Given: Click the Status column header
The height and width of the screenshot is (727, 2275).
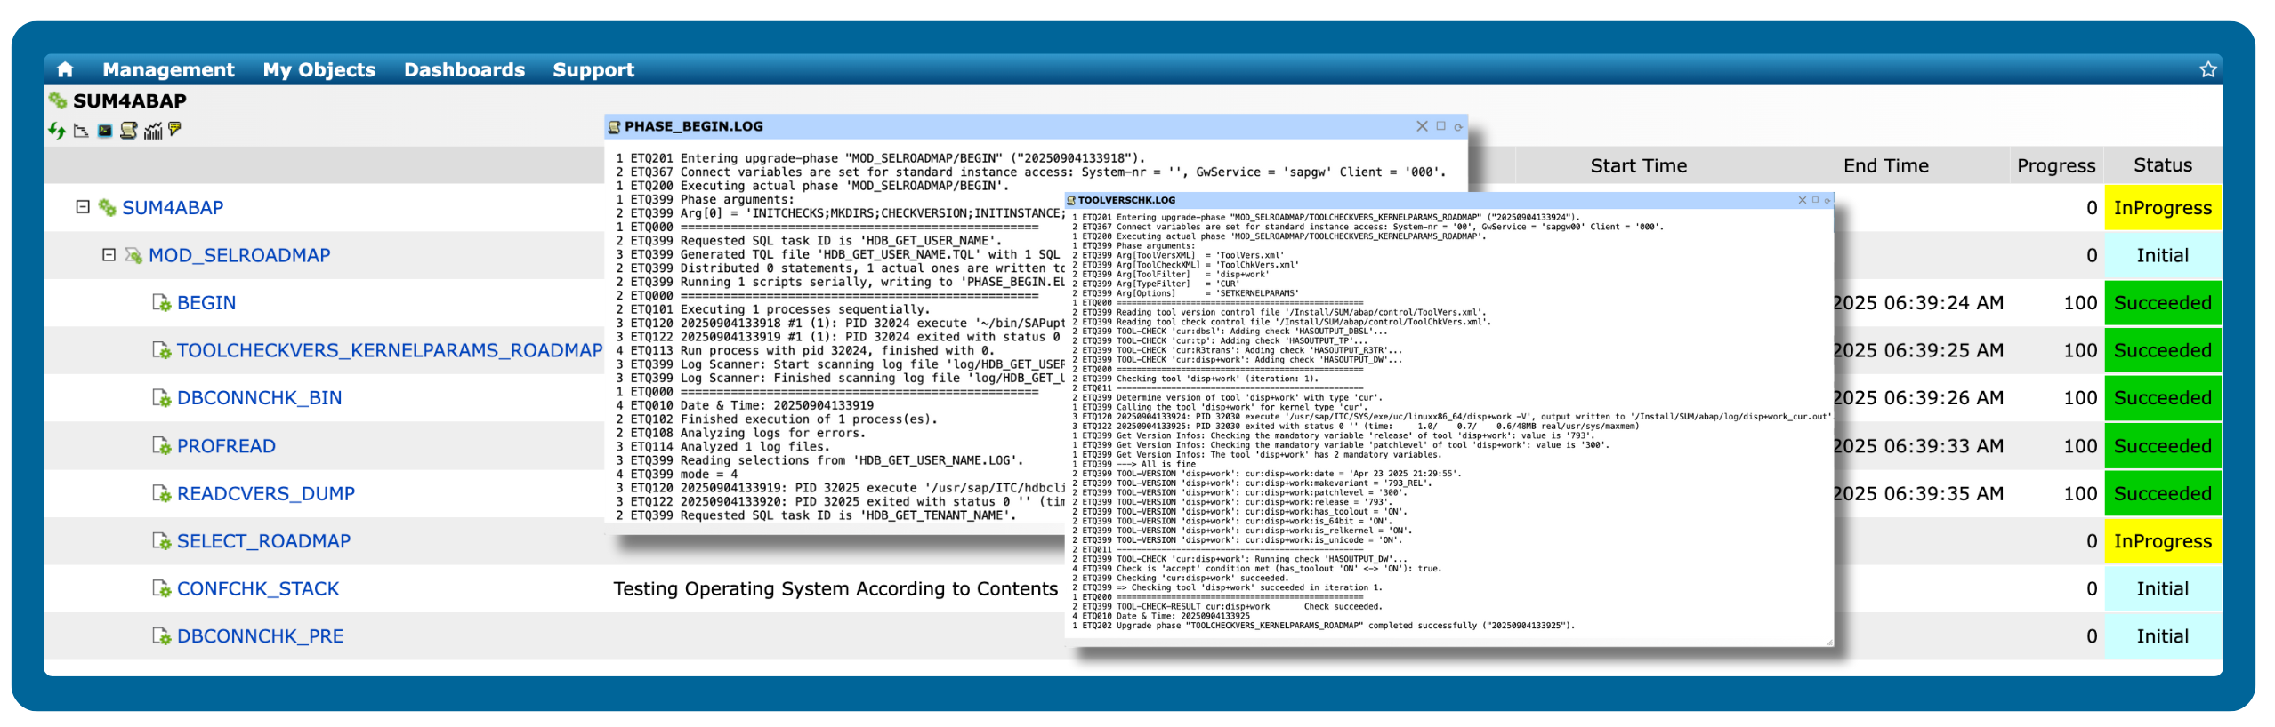Looking at the screenshot, I should (x=2162, y=165).
